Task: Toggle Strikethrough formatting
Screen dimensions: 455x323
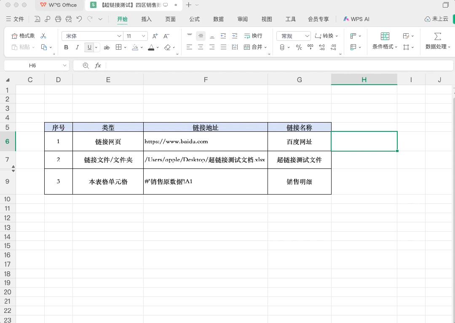Action: tap(107, 47)
